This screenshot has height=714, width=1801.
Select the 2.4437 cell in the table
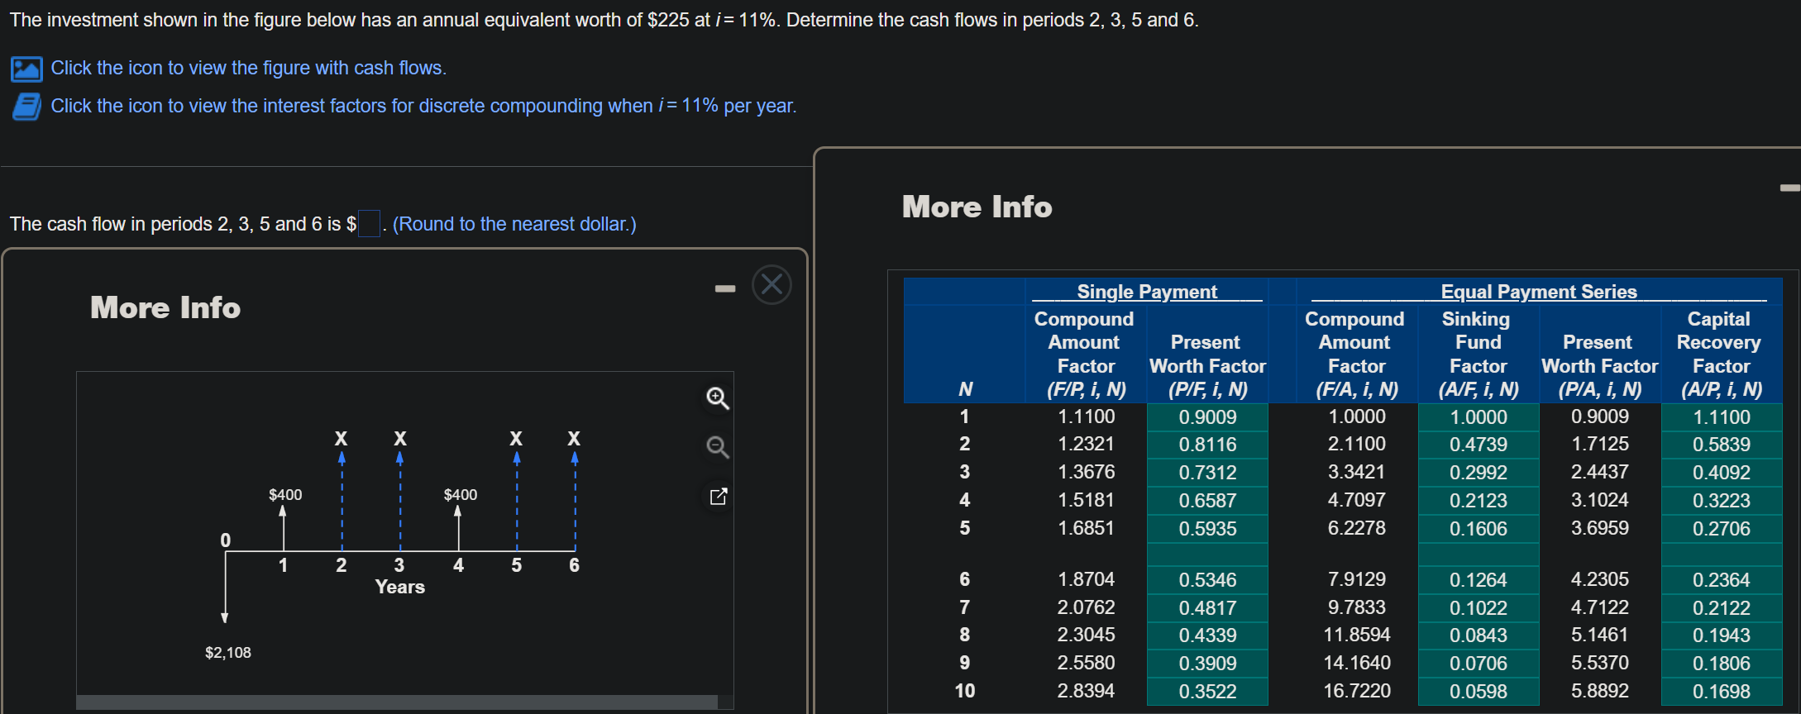1600,472
